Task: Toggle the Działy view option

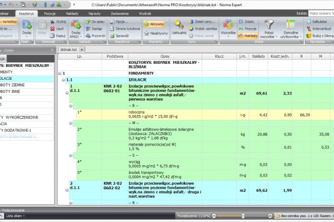Action: pyautogui.click(x=246, y=22)
